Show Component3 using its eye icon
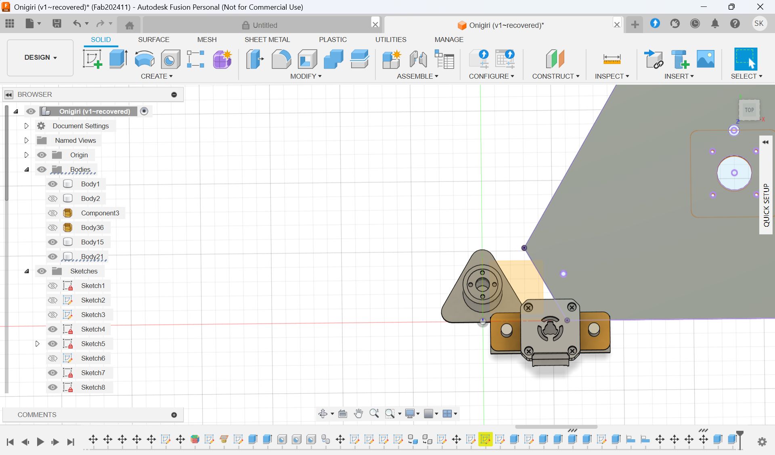 point(52,213)
